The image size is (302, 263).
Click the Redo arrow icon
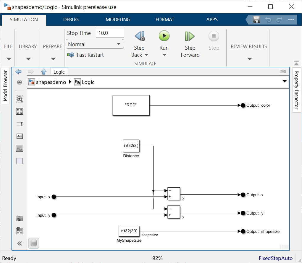tap(279, 20)
